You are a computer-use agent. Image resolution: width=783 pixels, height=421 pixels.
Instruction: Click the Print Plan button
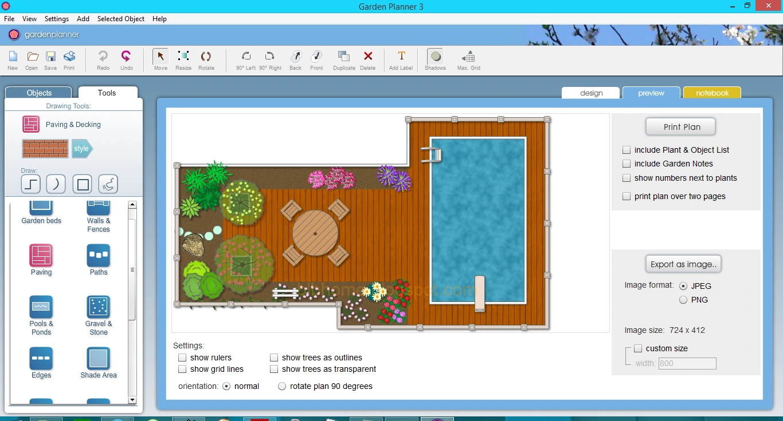tap(682, 127)
